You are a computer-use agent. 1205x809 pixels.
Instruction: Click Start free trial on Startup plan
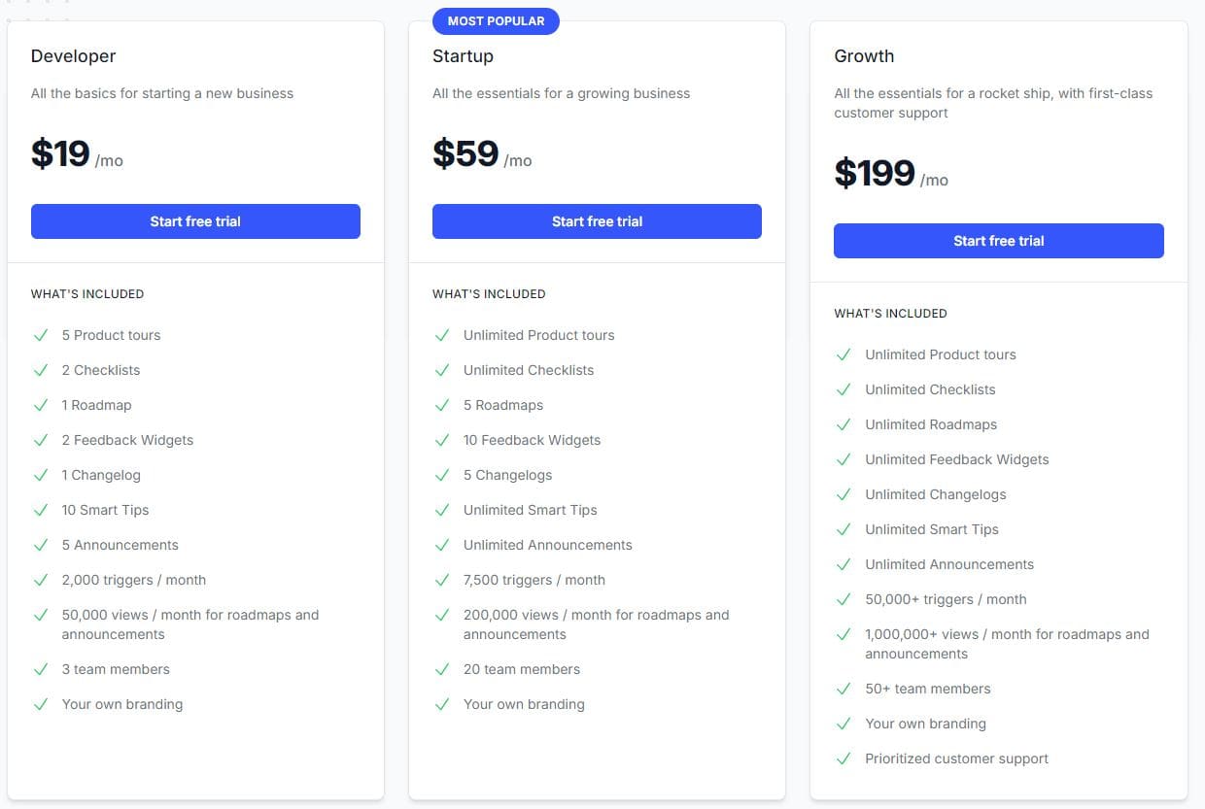point(597,221)
